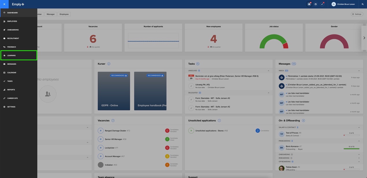367x178 pixels.
Task: Collapse the Unsolved tasks section
Action: (x=268, y=70)
